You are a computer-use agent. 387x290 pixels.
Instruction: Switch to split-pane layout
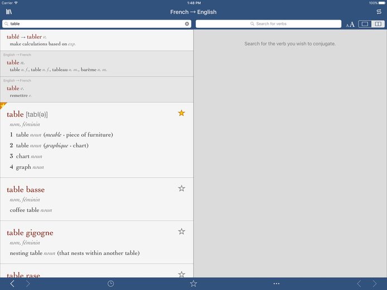[378, 24]
